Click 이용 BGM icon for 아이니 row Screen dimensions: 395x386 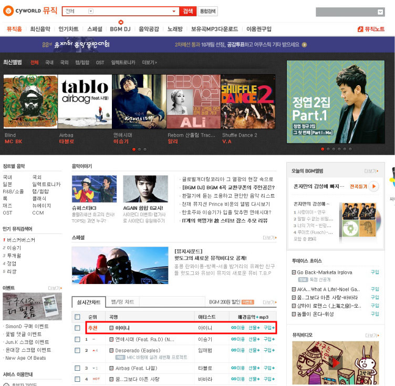tap(238, 328)
